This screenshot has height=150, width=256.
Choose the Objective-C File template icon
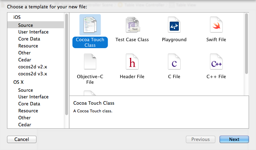(90, 62)
